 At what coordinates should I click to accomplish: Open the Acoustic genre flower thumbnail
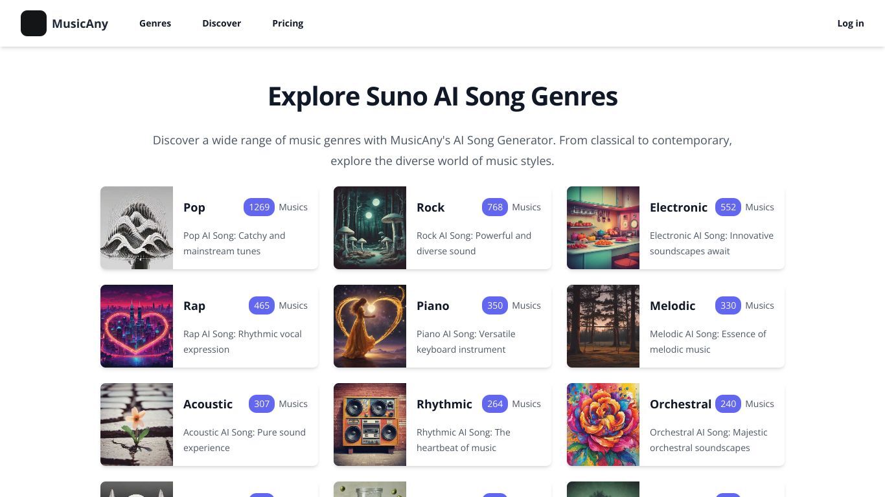(137, 425)
